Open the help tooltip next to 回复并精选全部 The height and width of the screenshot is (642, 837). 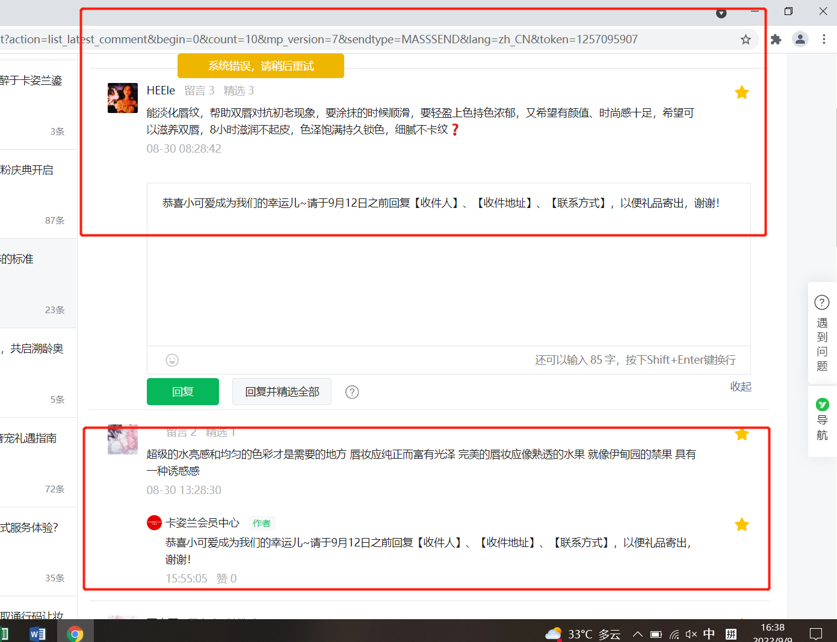click(352, 392)
